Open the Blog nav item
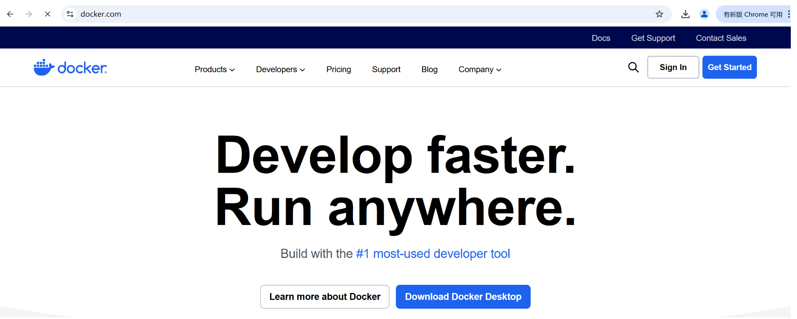 (429, 69)
